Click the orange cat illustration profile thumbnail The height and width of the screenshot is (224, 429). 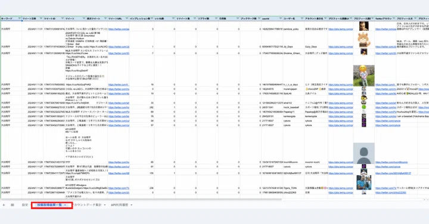(363, 40)
